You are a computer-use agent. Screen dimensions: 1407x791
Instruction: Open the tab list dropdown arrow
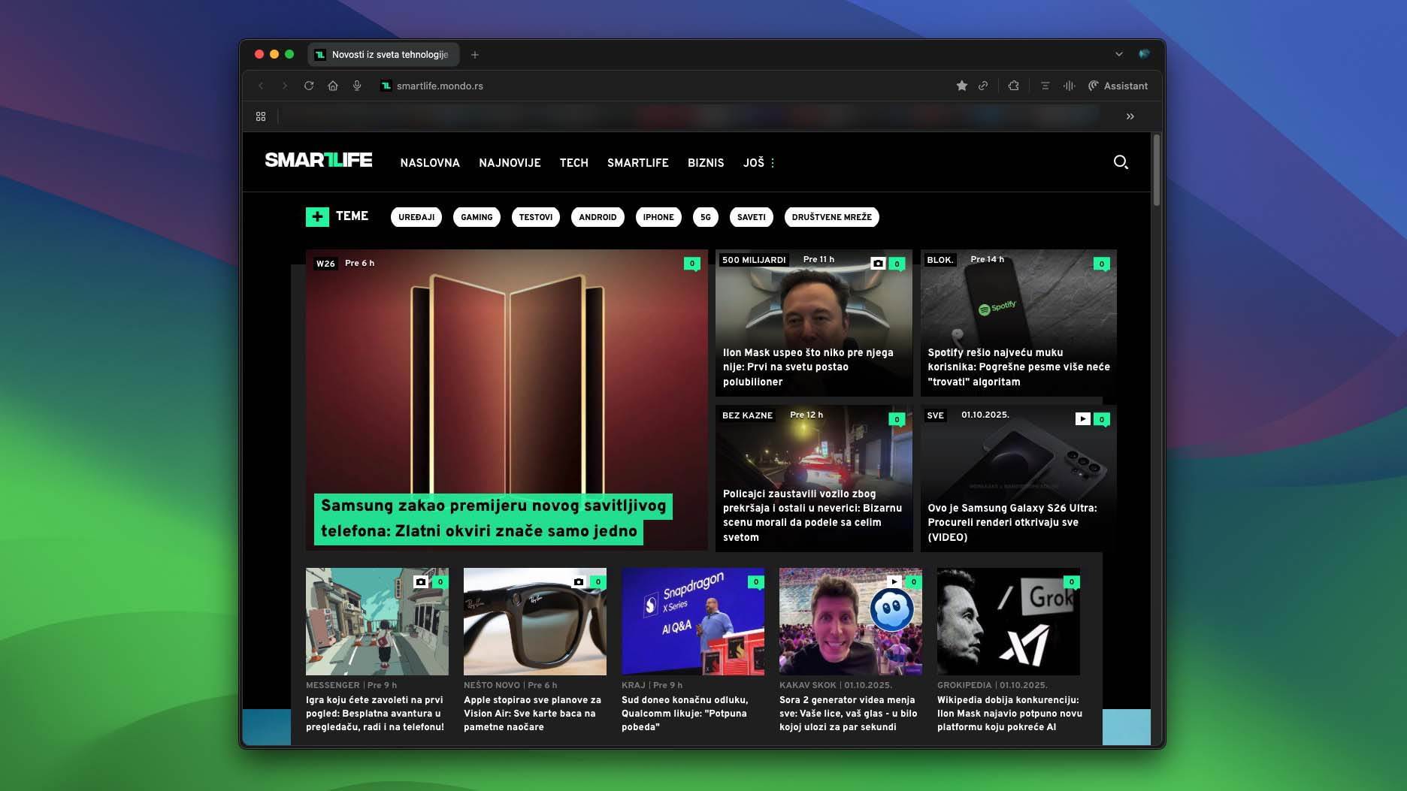click(x=1119, y=54)
